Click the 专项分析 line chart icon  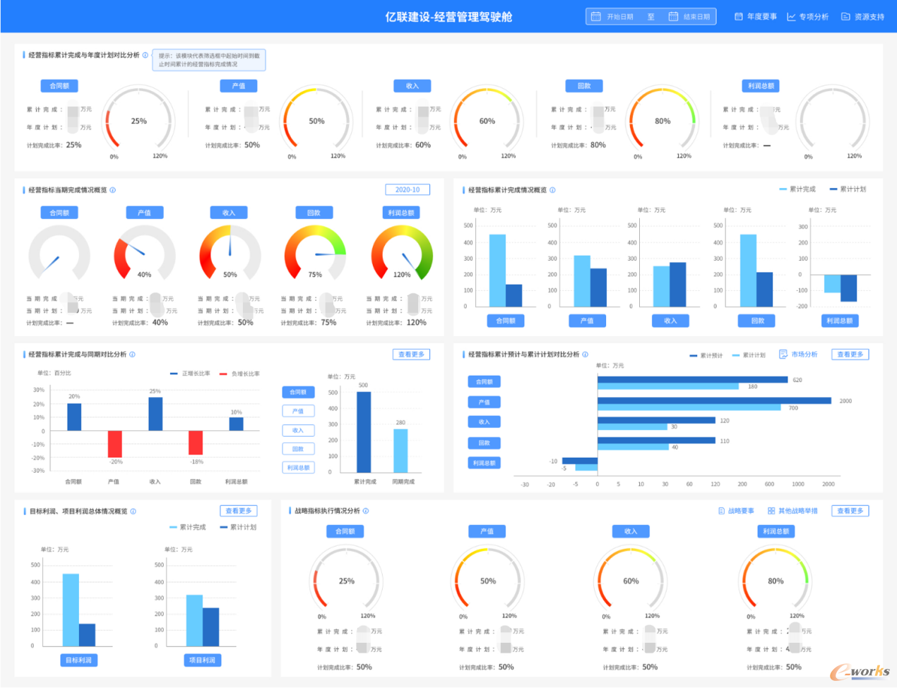(x=791, y=16)
